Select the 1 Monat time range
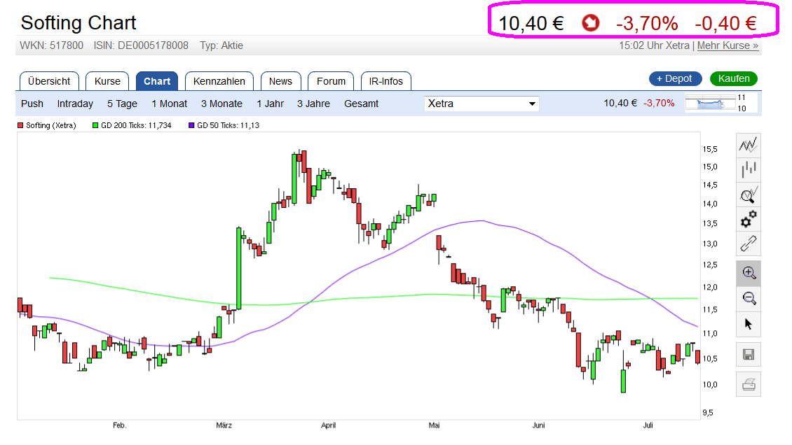The width and height of the screenshot is (792, 445). pyautogui.click(x=169, y=104)
